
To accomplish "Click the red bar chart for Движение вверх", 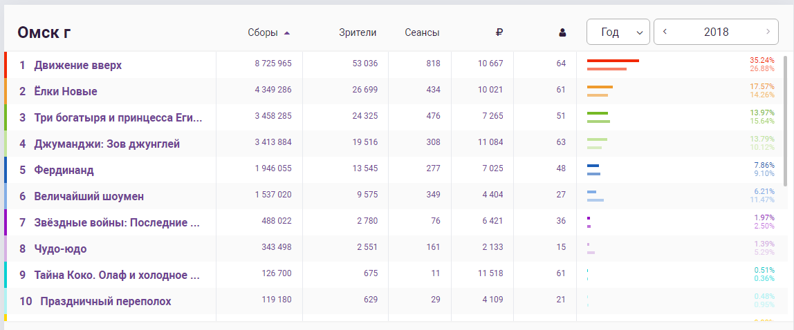I will [613, 65].
